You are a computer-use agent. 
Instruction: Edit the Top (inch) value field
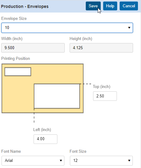click(x=105, y=96)
